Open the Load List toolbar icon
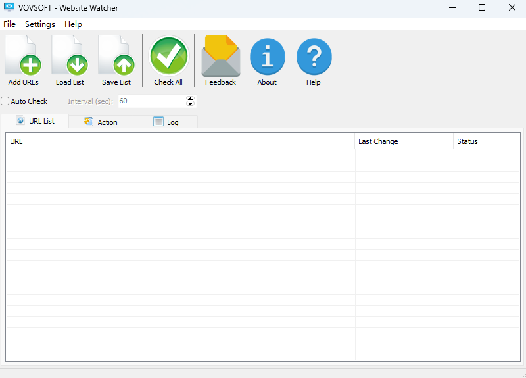The width and height of the screenshot is (526, 378). coord(70,60)
